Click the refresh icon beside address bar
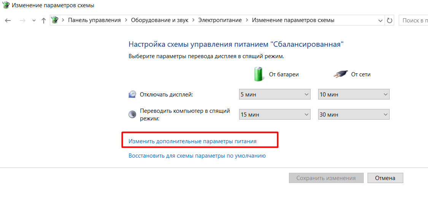This screenshot has width=428, height=199. 390,21
